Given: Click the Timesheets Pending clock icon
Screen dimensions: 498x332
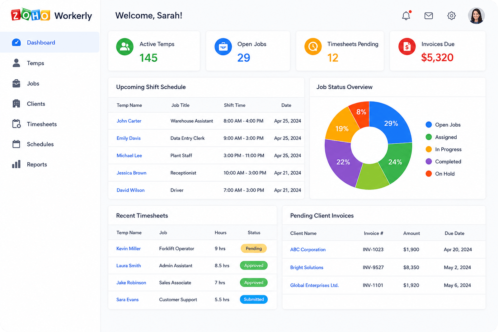Looking at the screenshot, I should (x=313, y=47).
